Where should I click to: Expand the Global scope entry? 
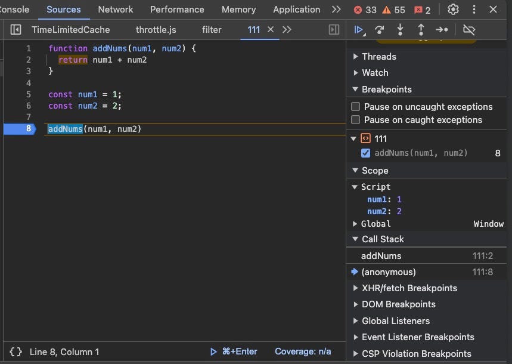click(355, 224)
